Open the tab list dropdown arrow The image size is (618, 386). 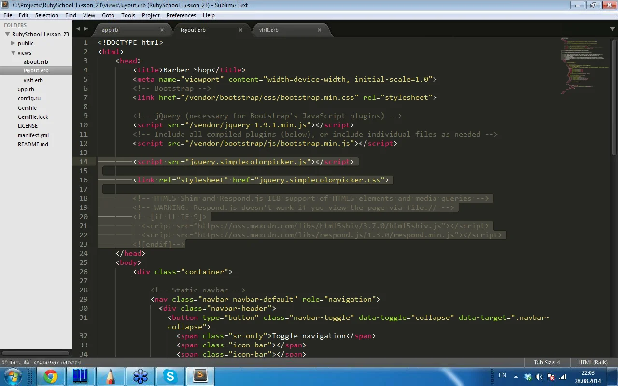(x=612, y=29)
